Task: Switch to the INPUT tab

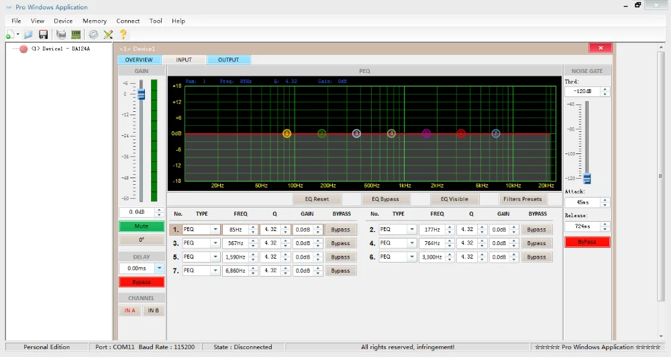Action: click(184, 60)
